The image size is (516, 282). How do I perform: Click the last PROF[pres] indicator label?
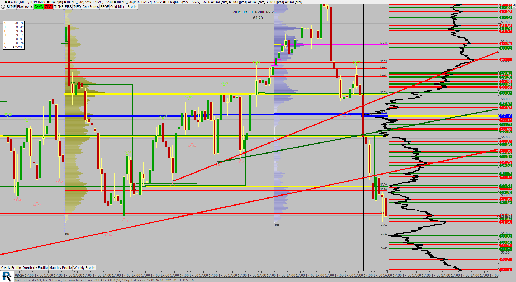pos(295,2)
